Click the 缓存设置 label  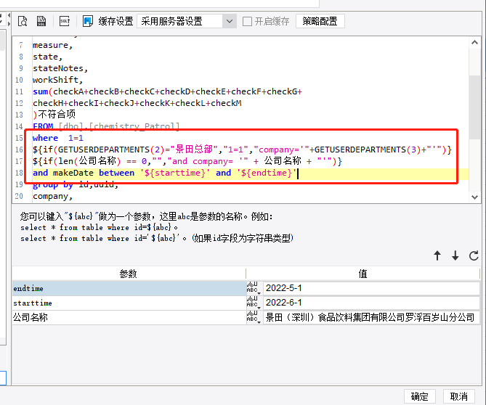pos(116,21)
